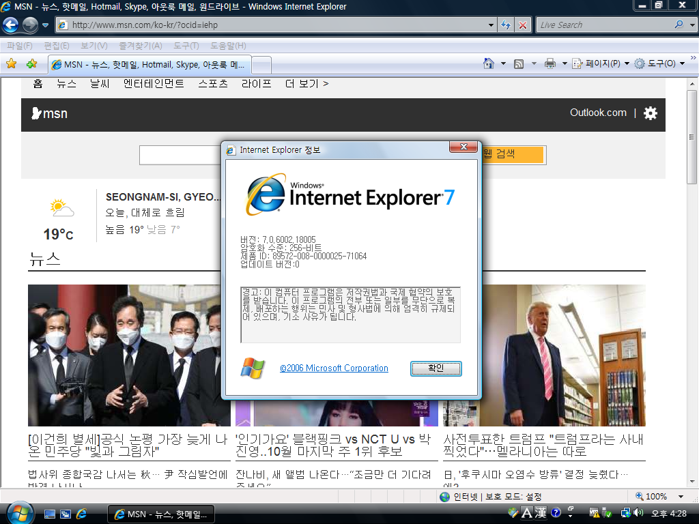Viewport: 699px width, 524px height.
Task: Click the 엔터테인먼트 navigation link
Action: pos(154,83)
